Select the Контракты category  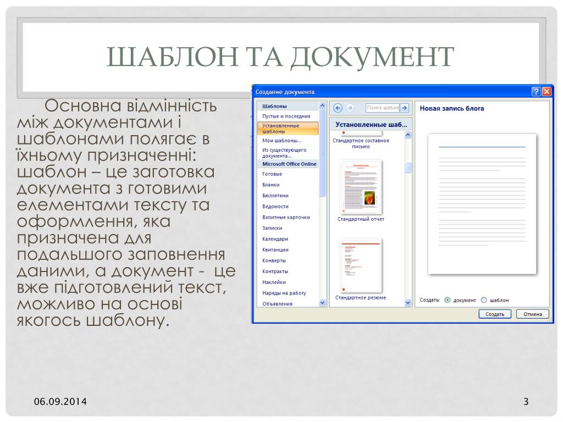tap(275, 271)
